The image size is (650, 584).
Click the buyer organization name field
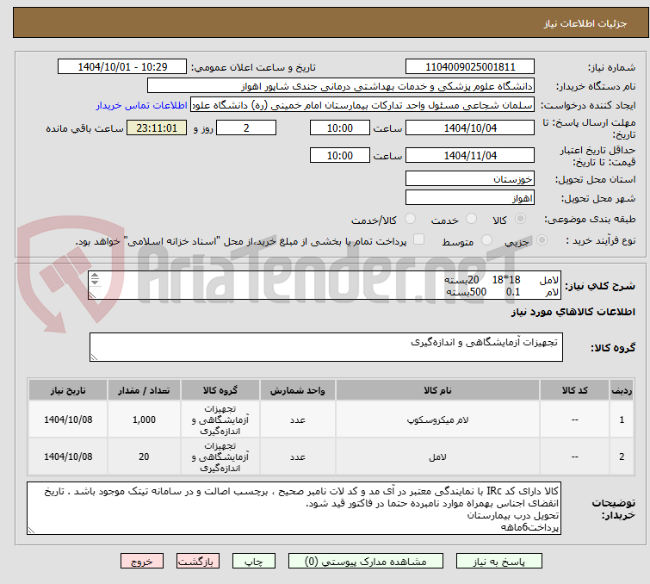(341, 86)
